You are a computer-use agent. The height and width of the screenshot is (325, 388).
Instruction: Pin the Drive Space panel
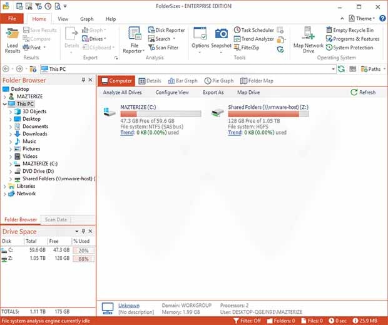pyautogui.click(x=83, y=231)
